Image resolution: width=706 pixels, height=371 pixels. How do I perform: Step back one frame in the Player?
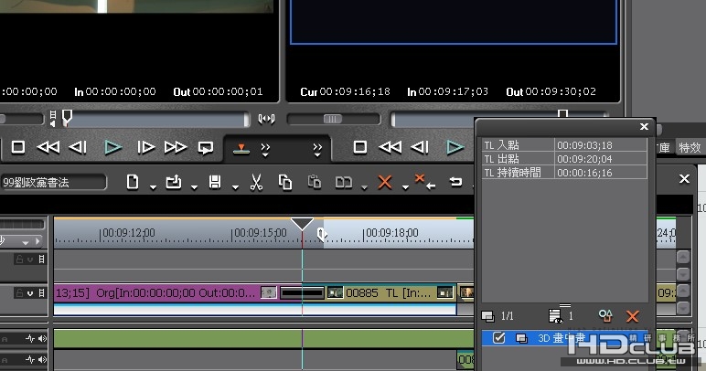78,147
